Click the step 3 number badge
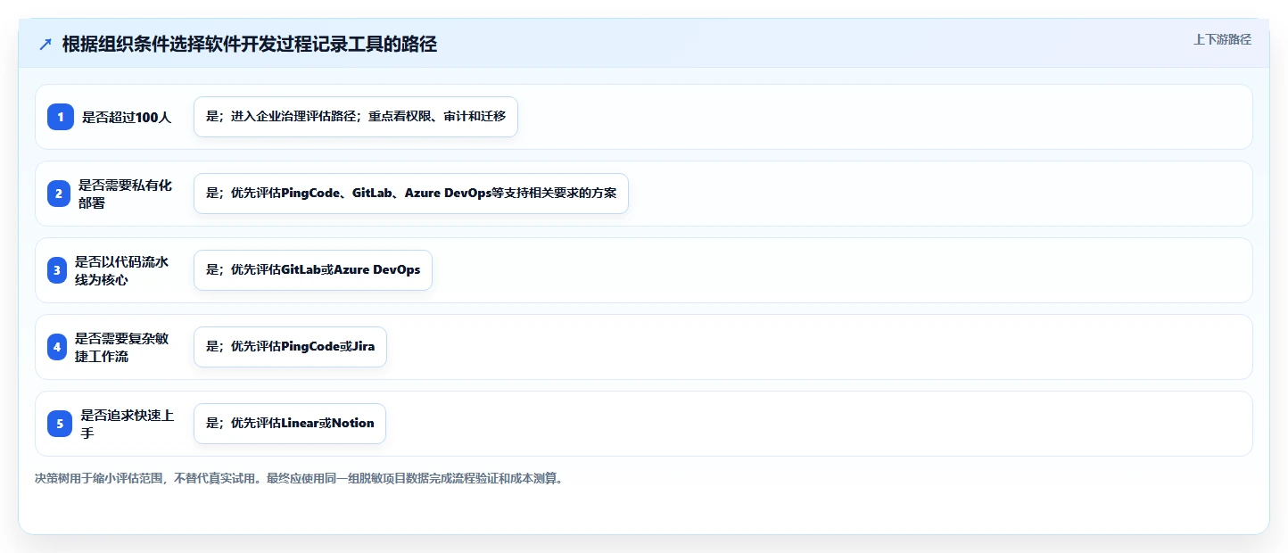 (x=57, y=270)
